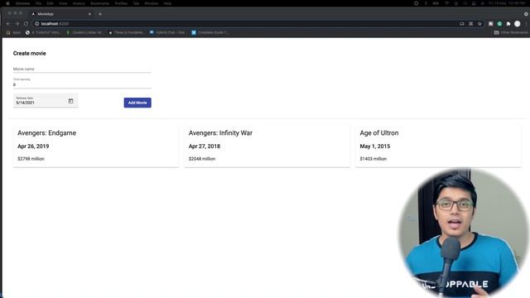530x298 pixels.
Task: Click the $2798 million earning text
Action: [x=31, y=159]
